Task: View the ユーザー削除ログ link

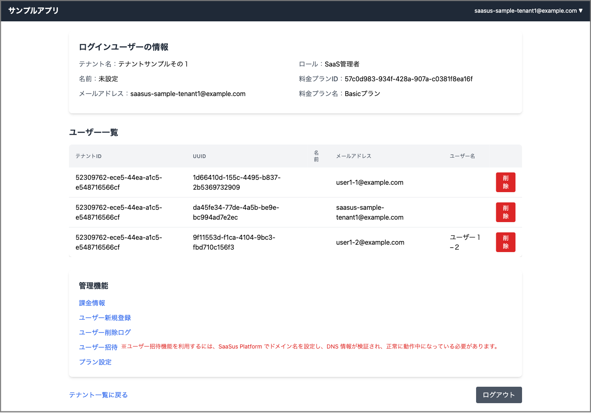Action: pos(105,333)
